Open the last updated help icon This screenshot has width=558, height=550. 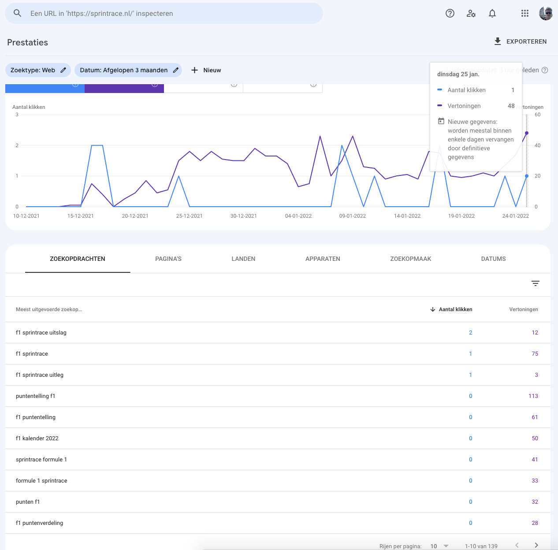[545, 70]
